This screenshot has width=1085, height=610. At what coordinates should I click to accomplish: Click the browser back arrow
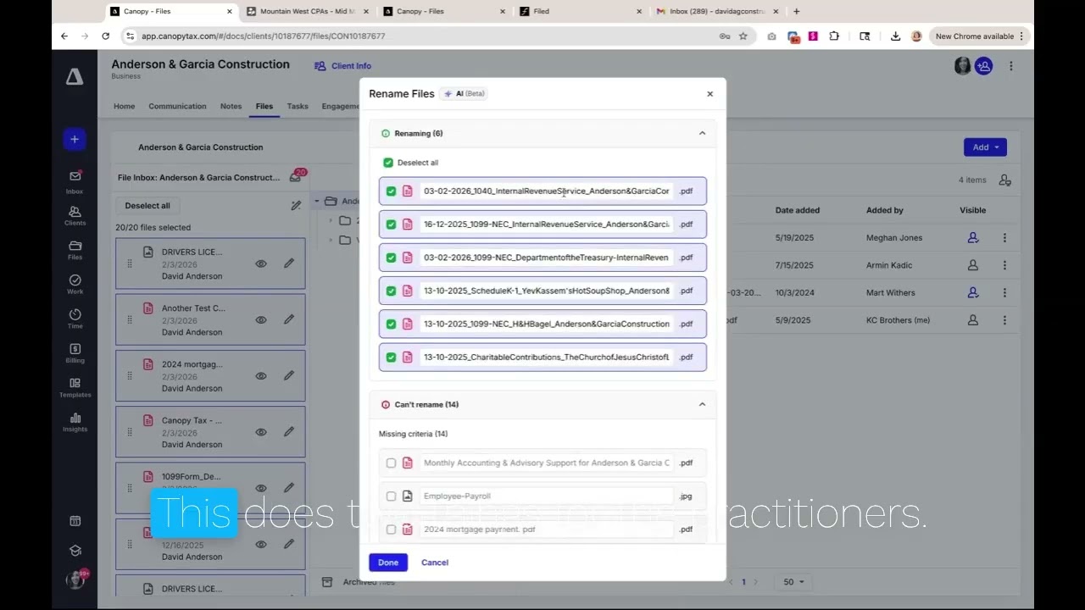[x=64, y=36]
